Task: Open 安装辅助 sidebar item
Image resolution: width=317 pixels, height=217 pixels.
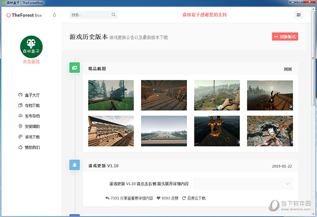Action: click(x=32, y=127)
